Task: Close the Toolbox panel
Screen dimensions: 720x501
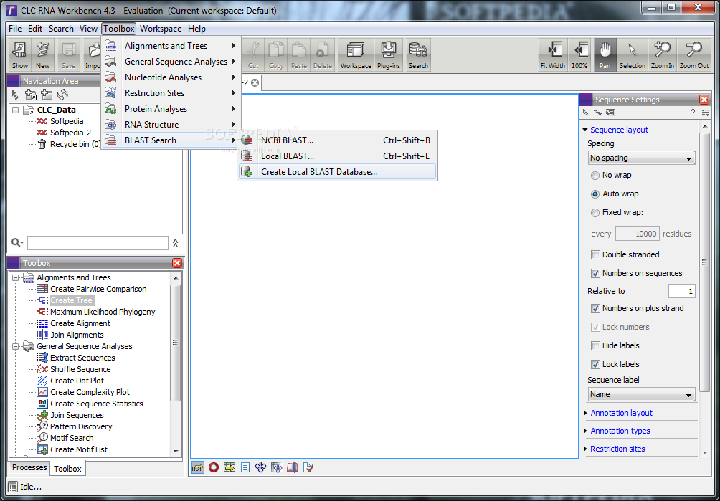Action: (177, 263)
